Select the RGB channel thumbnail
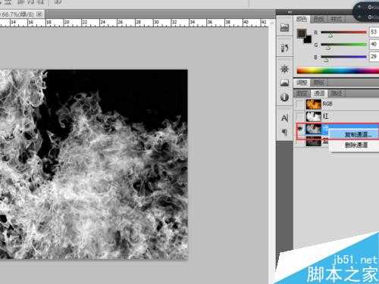 (314, 104)
